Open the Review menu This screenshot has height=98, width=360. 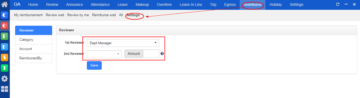(x=52, y=5)
